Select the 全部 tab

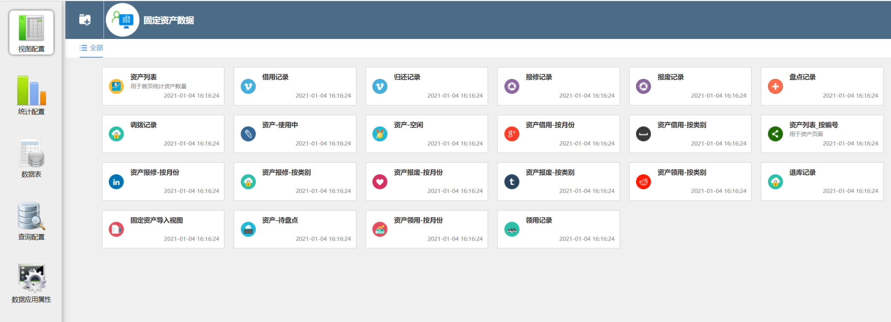click(x=91, y=48)
